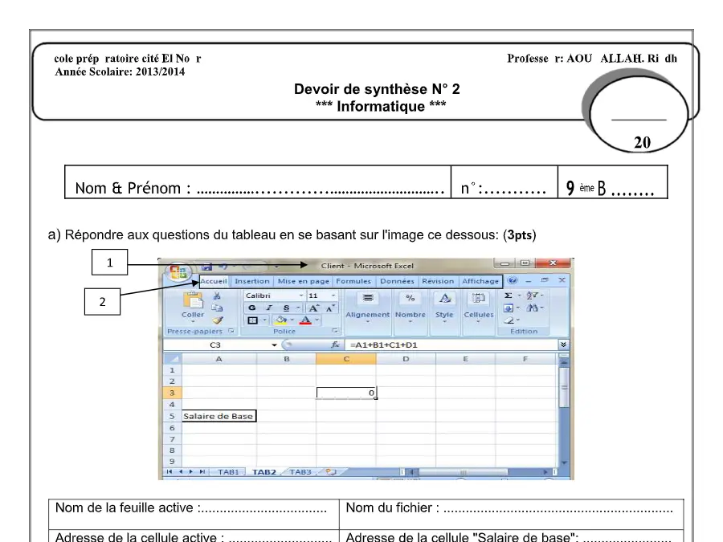Select the TAB3 sheet tab
The height and width of the screenshot is (542, 723).
[300, 472]
